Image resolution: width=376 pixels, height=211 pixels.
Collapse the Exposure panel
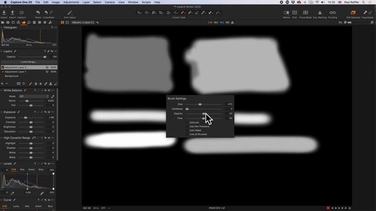point(2,112)
